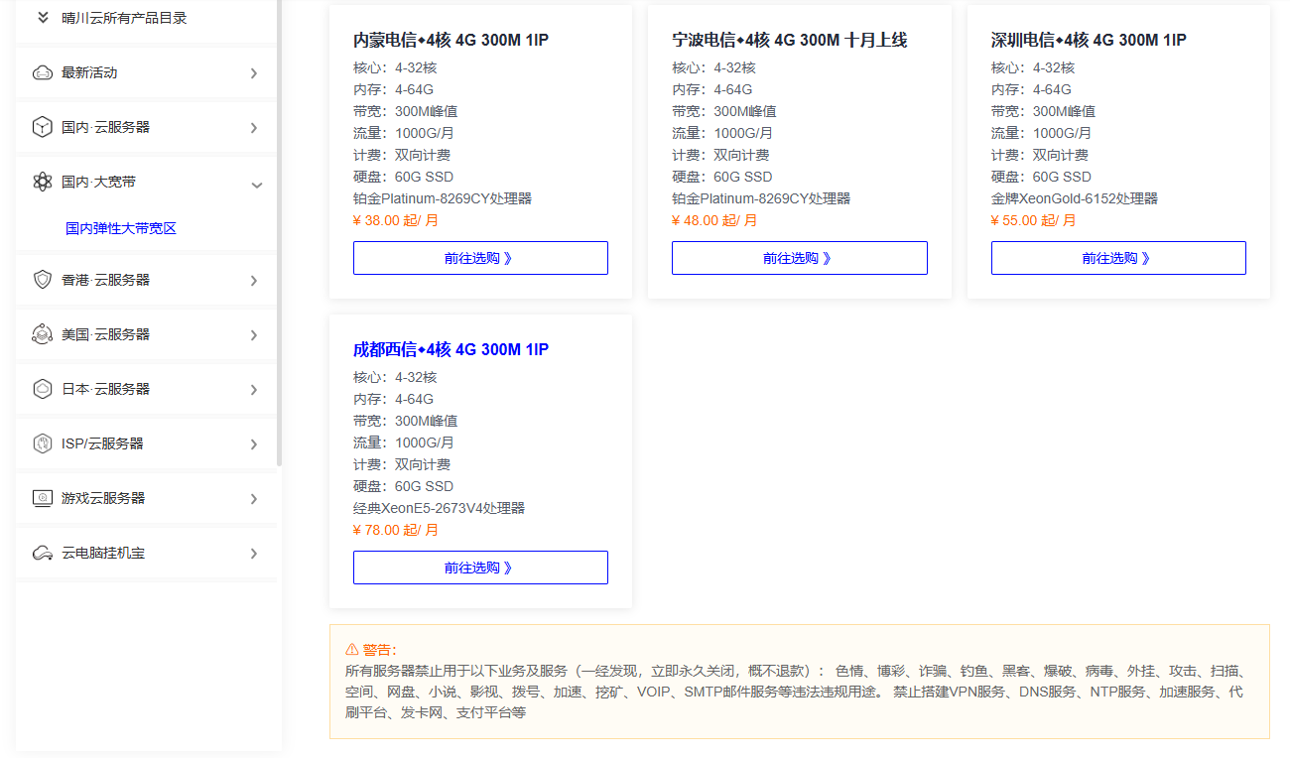1290x758 pixels.
Task: Click the cube icon for 国内·云服务器
Action: click(43, 127)
